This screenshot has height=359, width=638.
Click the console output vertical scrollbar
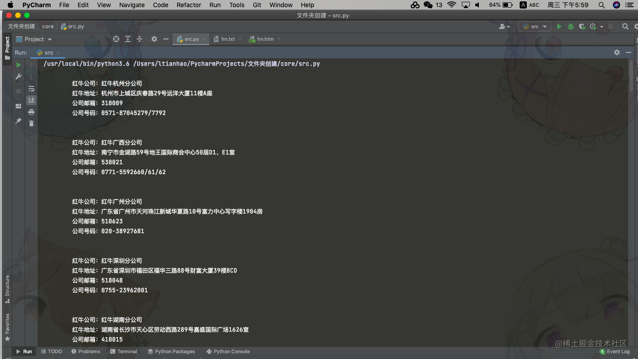631,76
